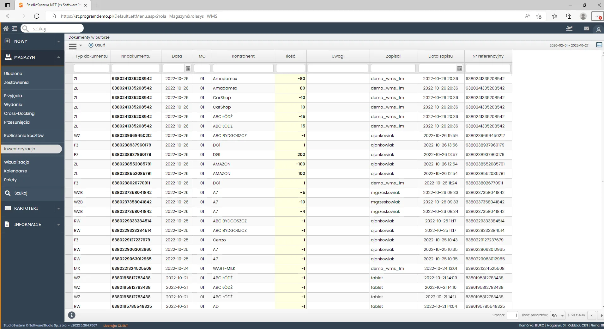Open browser settings and more menu
This screenshot has height=329, width=604.
(597, 16)
